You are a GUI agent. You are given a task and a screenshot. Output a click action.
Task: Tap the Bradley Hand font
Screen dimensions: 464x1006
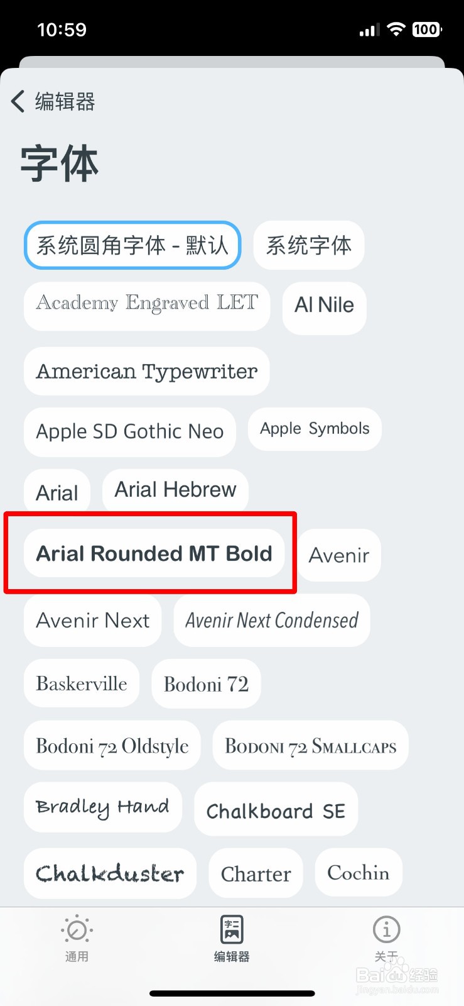coord(102,807)
